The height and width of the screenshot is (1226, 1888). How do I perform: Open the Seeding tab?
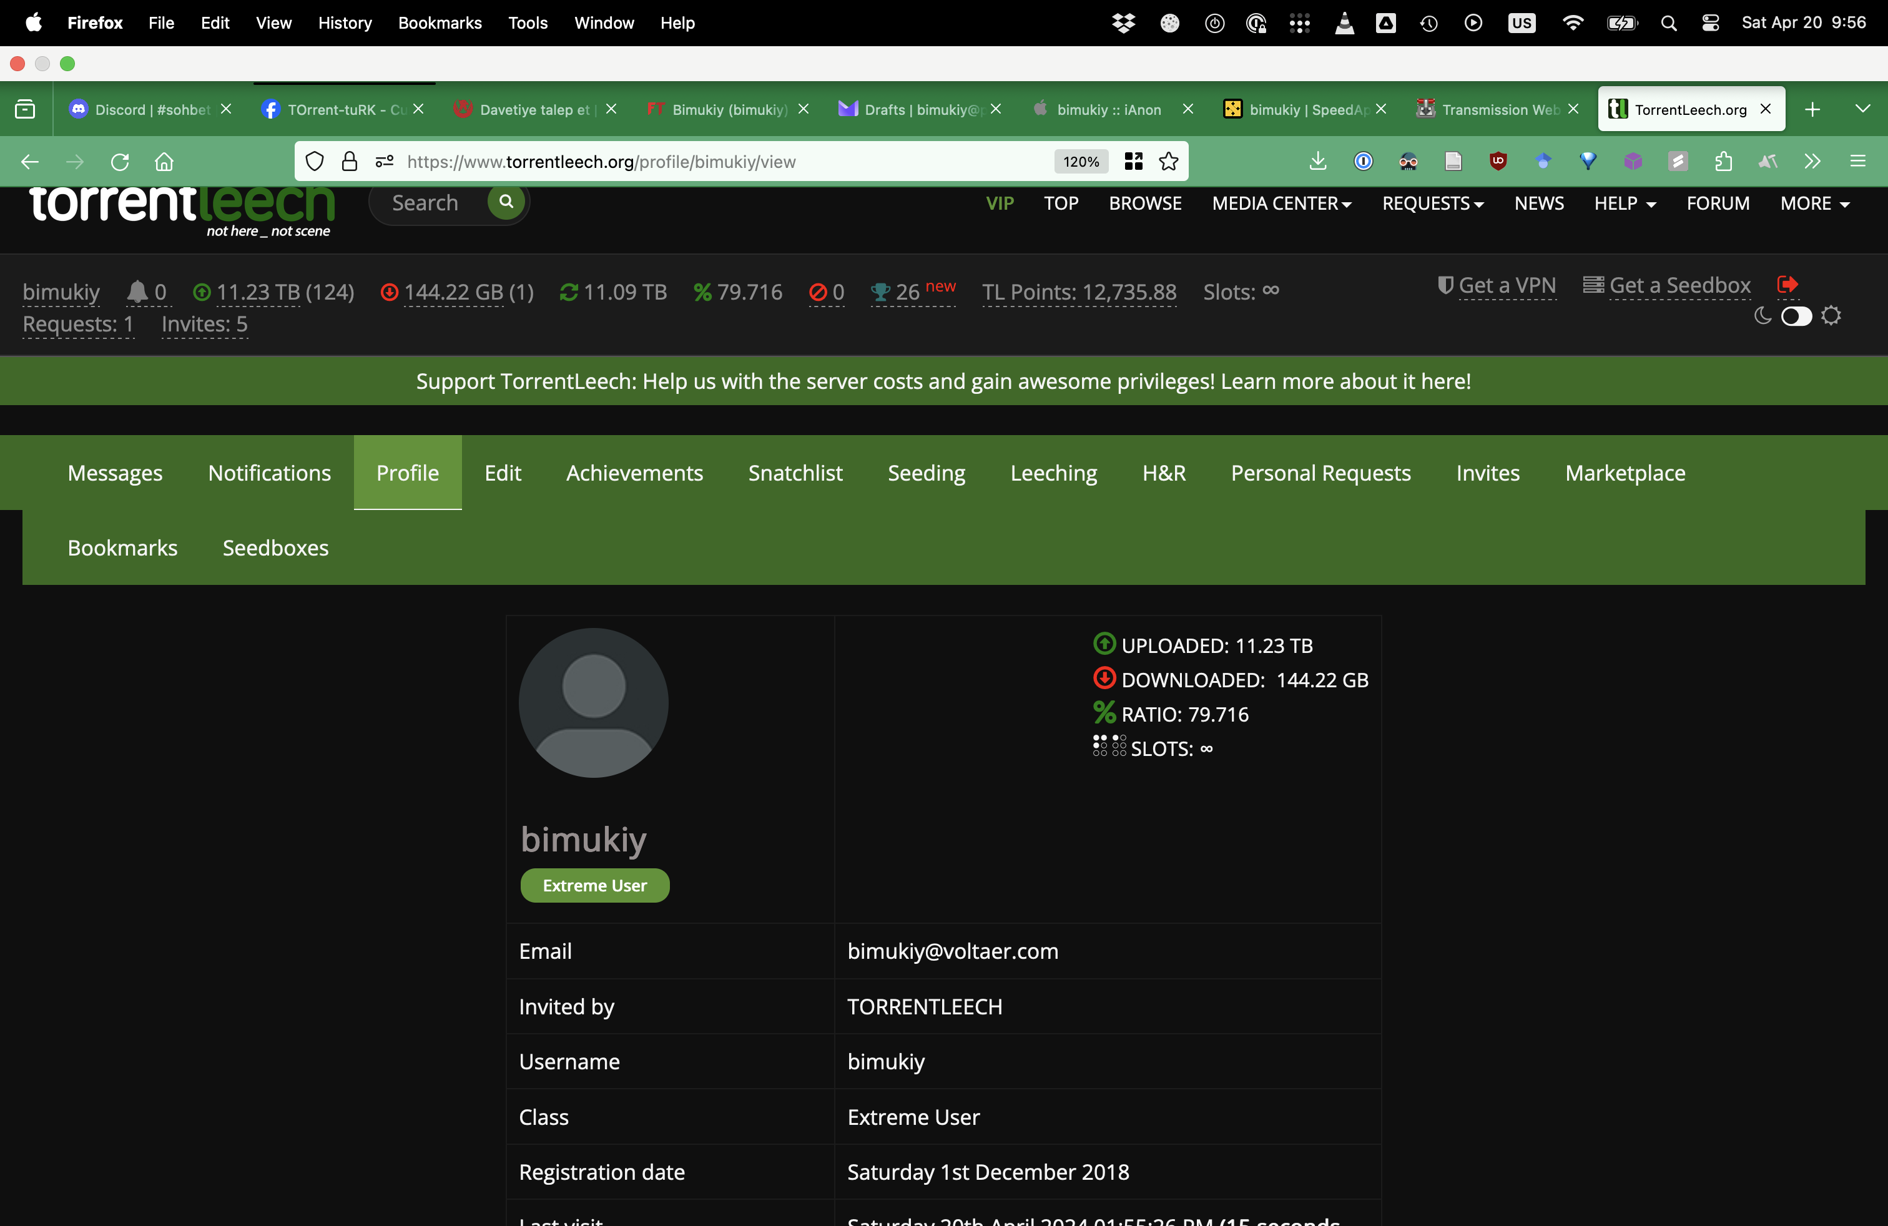click(x=926, y=473)
